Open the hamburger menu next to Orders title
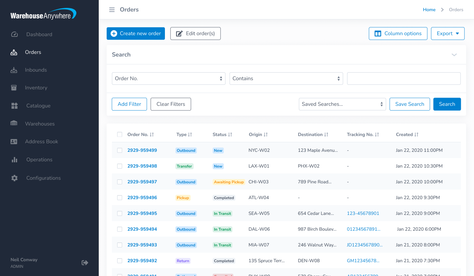This screenshot has width=474, height=276. click(112, 10)
